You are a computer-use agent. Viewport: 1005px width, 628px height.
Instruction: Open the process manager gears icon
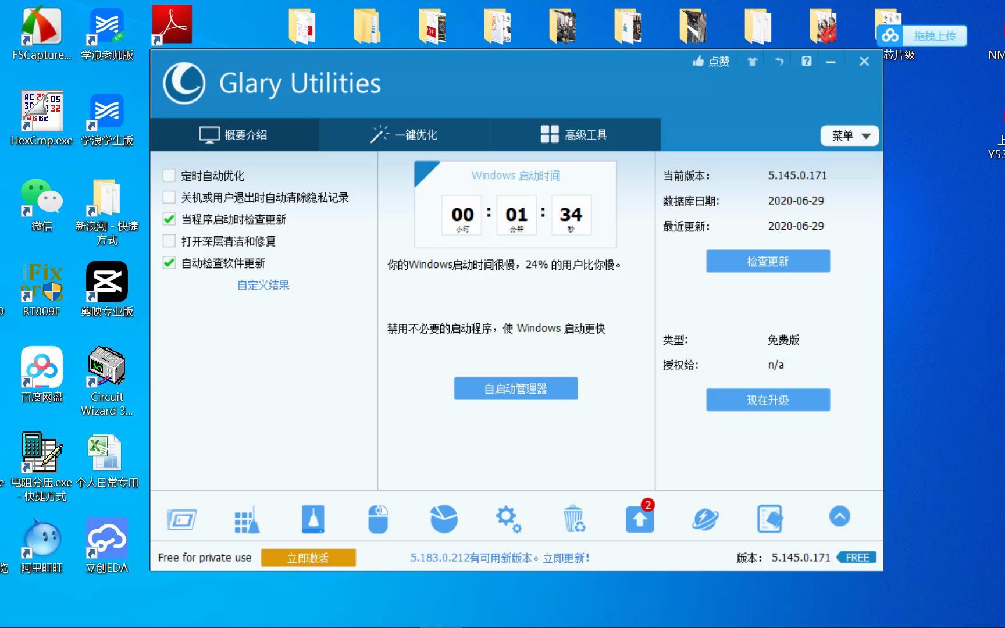coord(508,519)
